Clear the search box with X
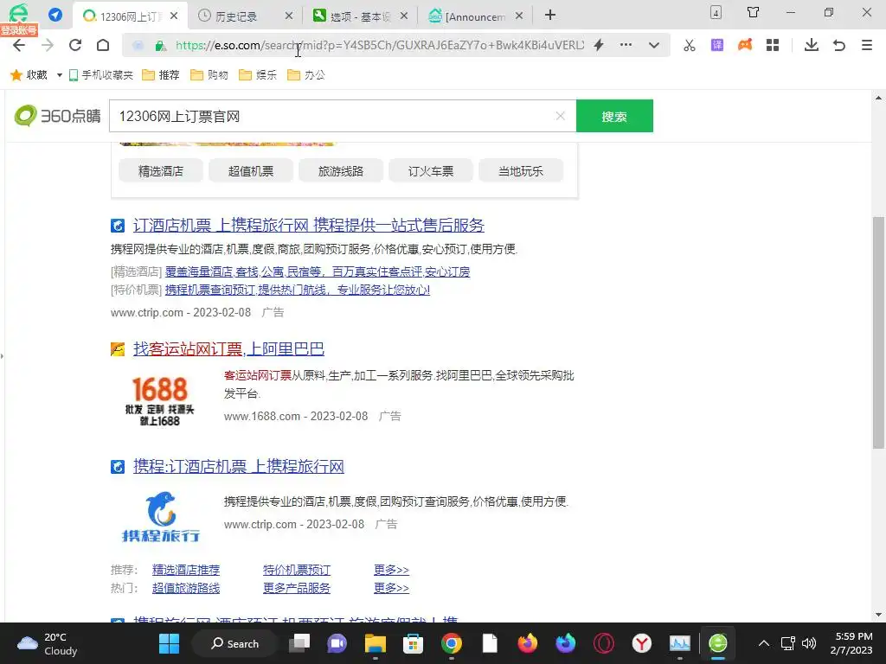This screenshot has width=886, height=664. tap(561, 116)
